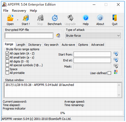
Task: Run the Benchmark stopwatch icon
Action: click(55, 18)
